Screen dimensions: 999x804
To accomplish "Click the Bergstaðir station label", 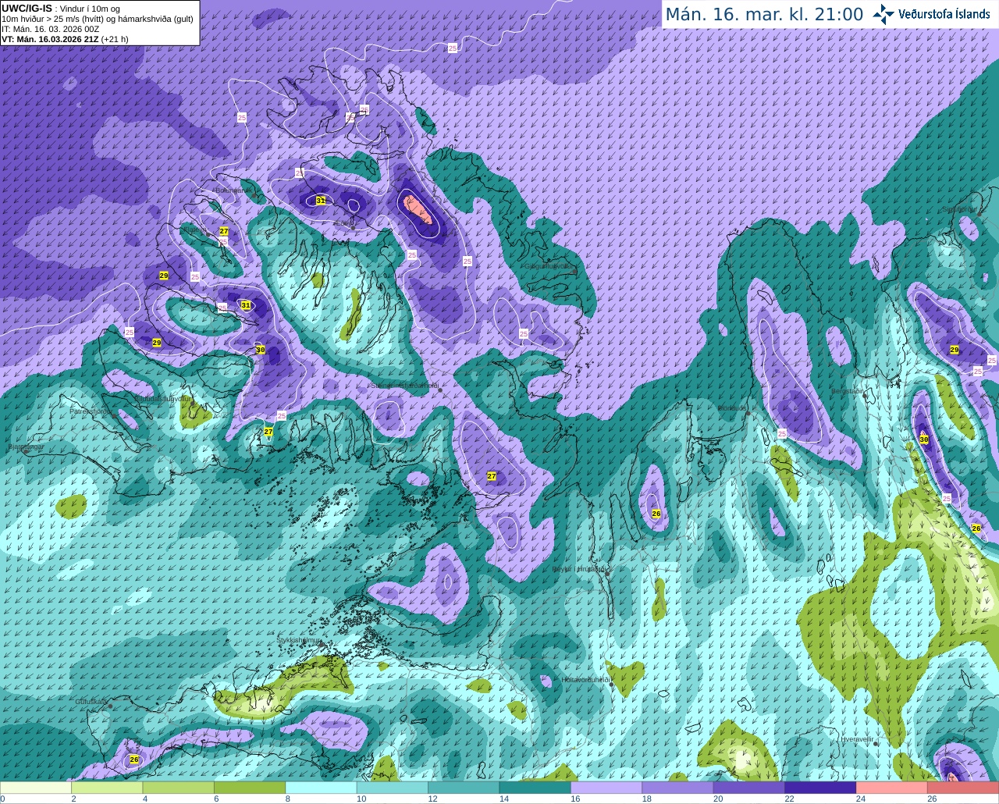I will 848,391.
